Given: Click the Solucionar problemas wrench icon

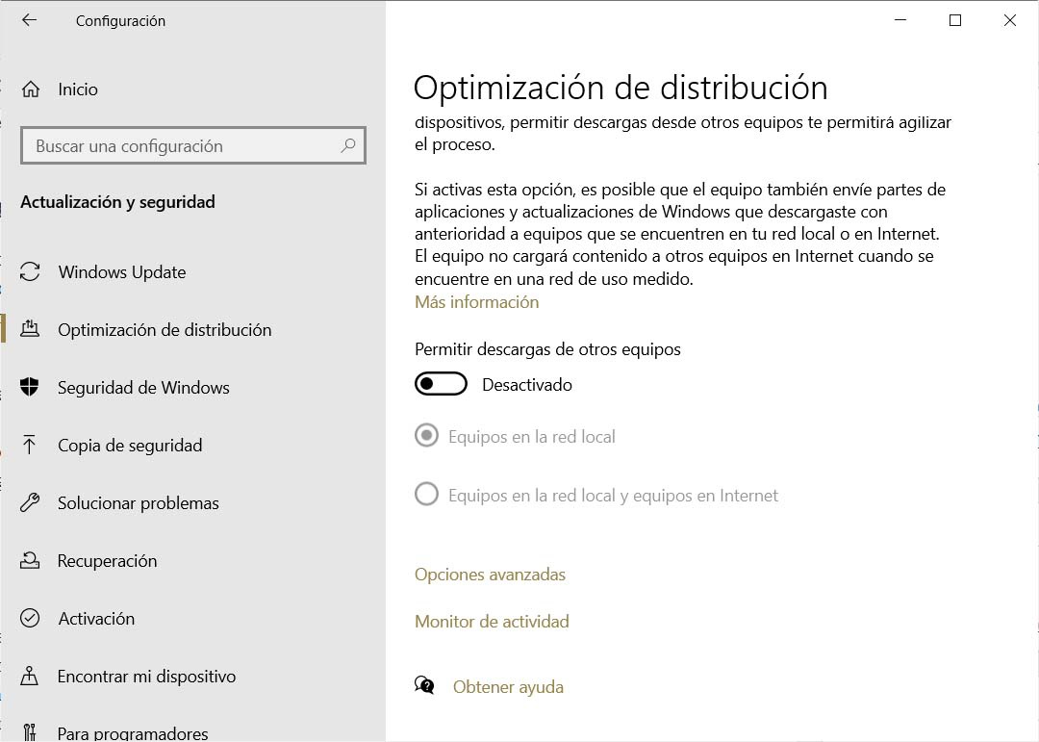Looking at the screenshot, I should (x=31, y=502).
